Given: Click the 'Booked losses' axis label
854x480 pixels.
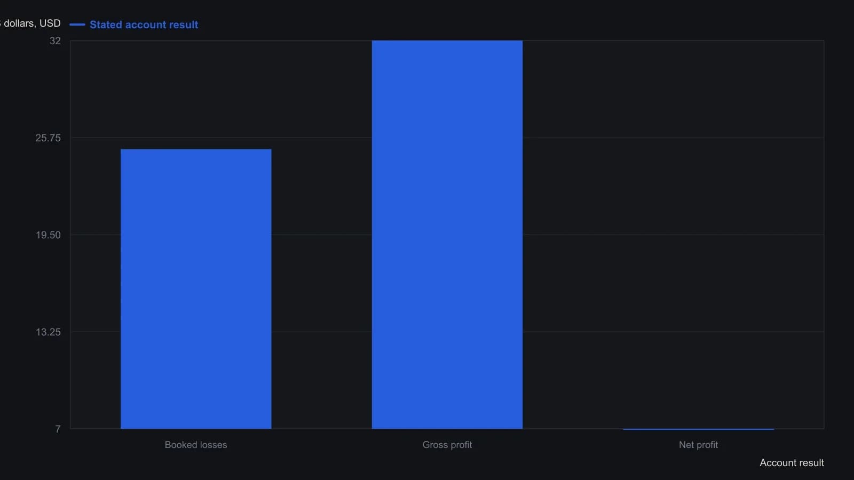Looking at the screenshot, I should pyautogui.click(x=196, y=445).
